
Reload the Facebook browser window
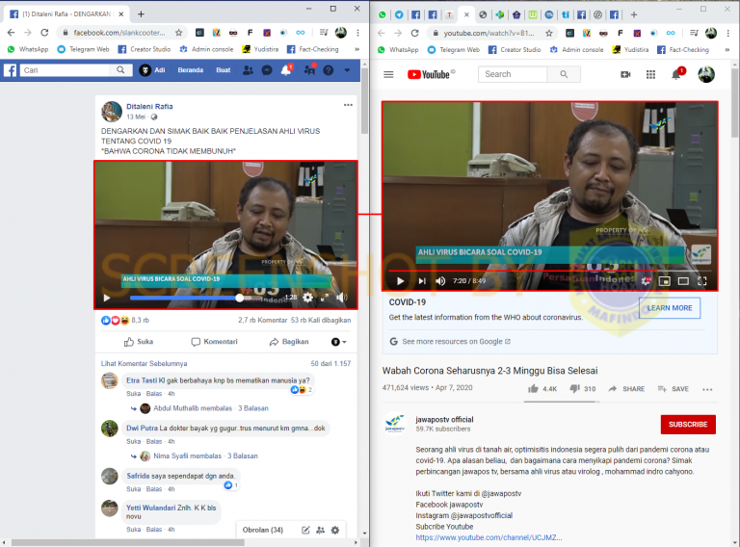pyautogui.click(x=44, y=33)
